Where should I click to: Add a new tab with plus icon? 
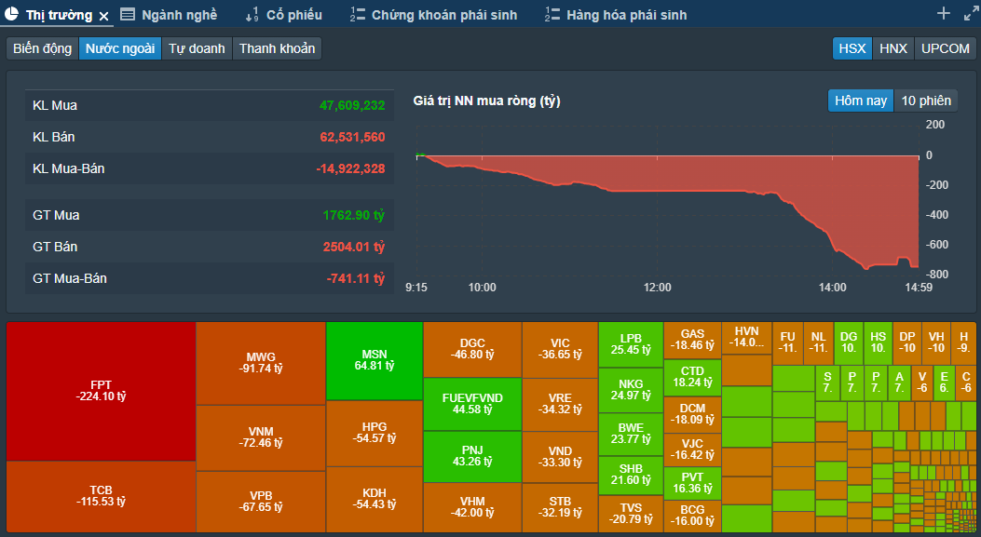[x=943, y=13]
